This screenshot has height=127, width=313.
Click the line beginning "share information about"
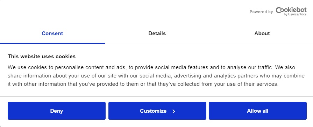(x=156, y=76)
